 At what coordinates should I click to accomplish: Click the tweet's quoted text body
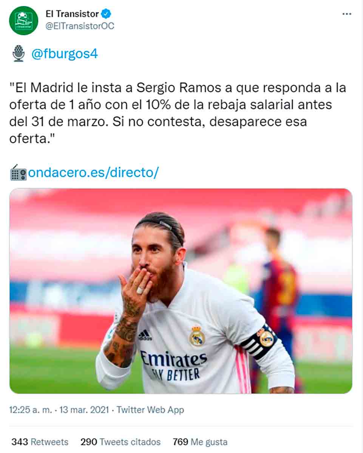(x=178, y=113)
